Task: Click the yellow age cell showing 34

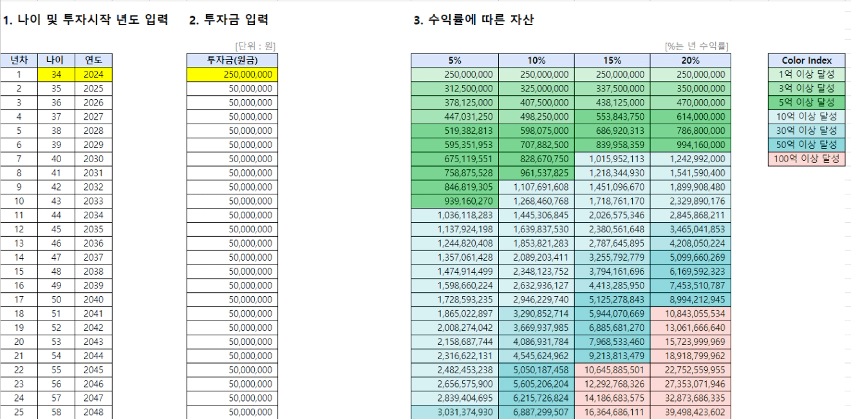Action: pos(56,74)
